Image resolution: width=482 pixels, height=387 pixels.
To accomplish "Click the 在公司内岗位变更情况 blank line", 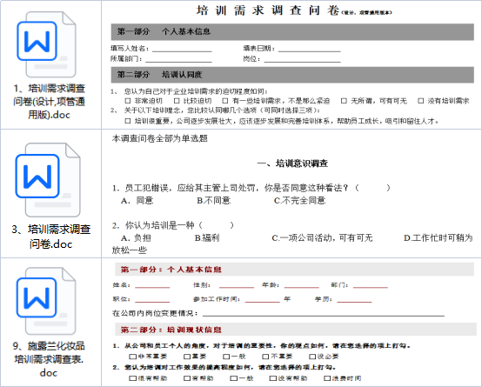I will click(x=324, y=313).
